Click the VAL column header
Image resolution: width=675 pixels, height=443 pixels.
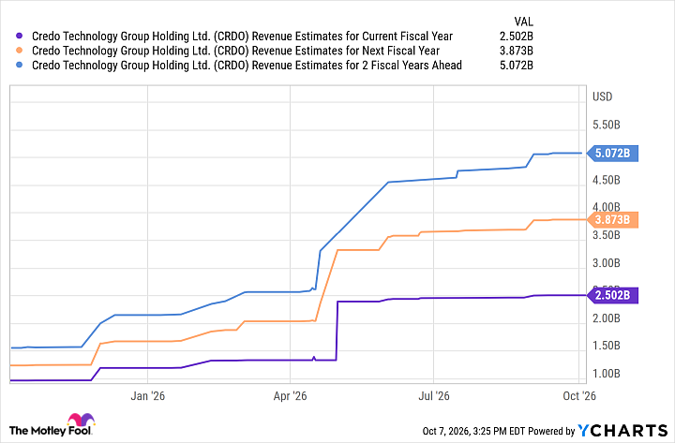pos(523,22)
